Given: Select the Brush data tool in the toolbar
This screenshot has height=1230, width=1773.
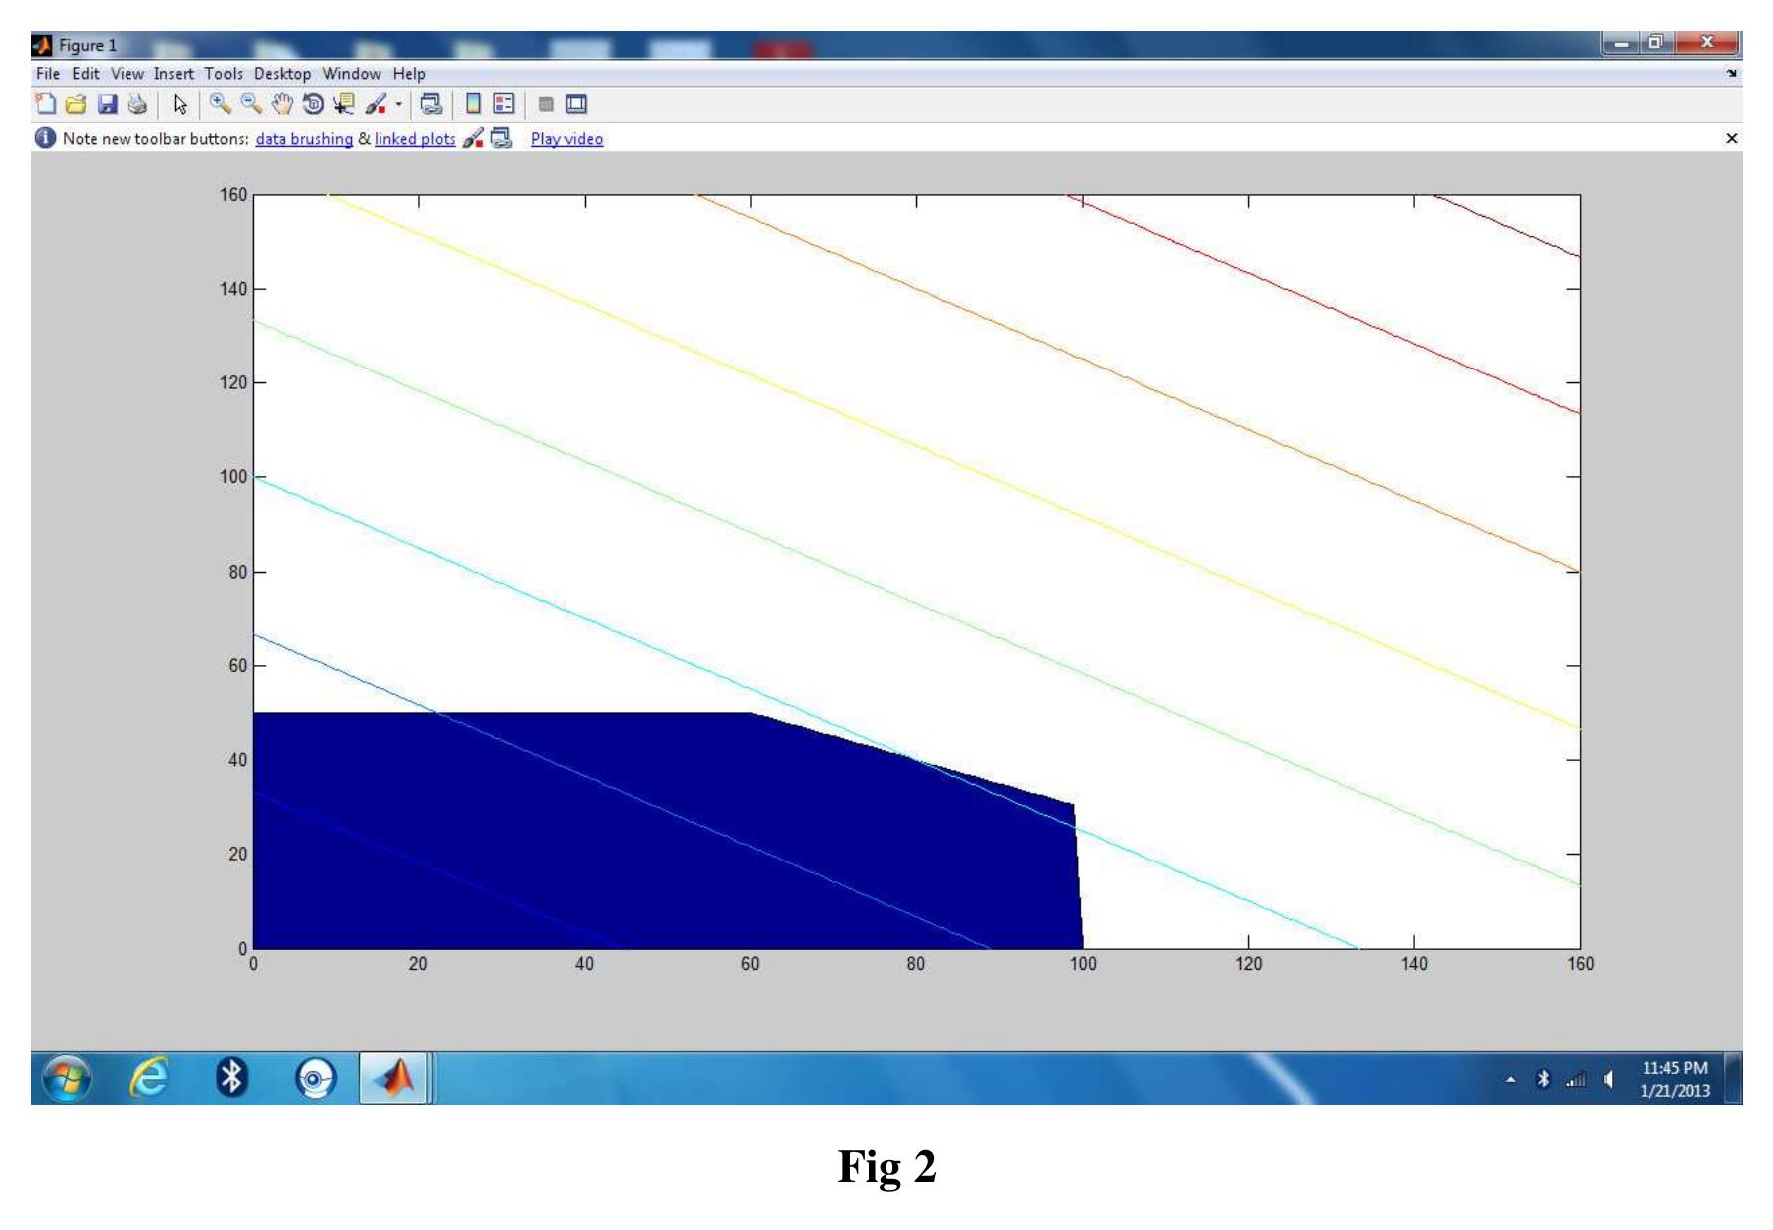Looking at the screenshot, I should pos(376,104).
